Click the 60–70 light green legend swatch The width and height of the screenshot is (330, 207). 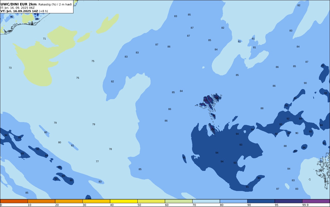[179, 201]
